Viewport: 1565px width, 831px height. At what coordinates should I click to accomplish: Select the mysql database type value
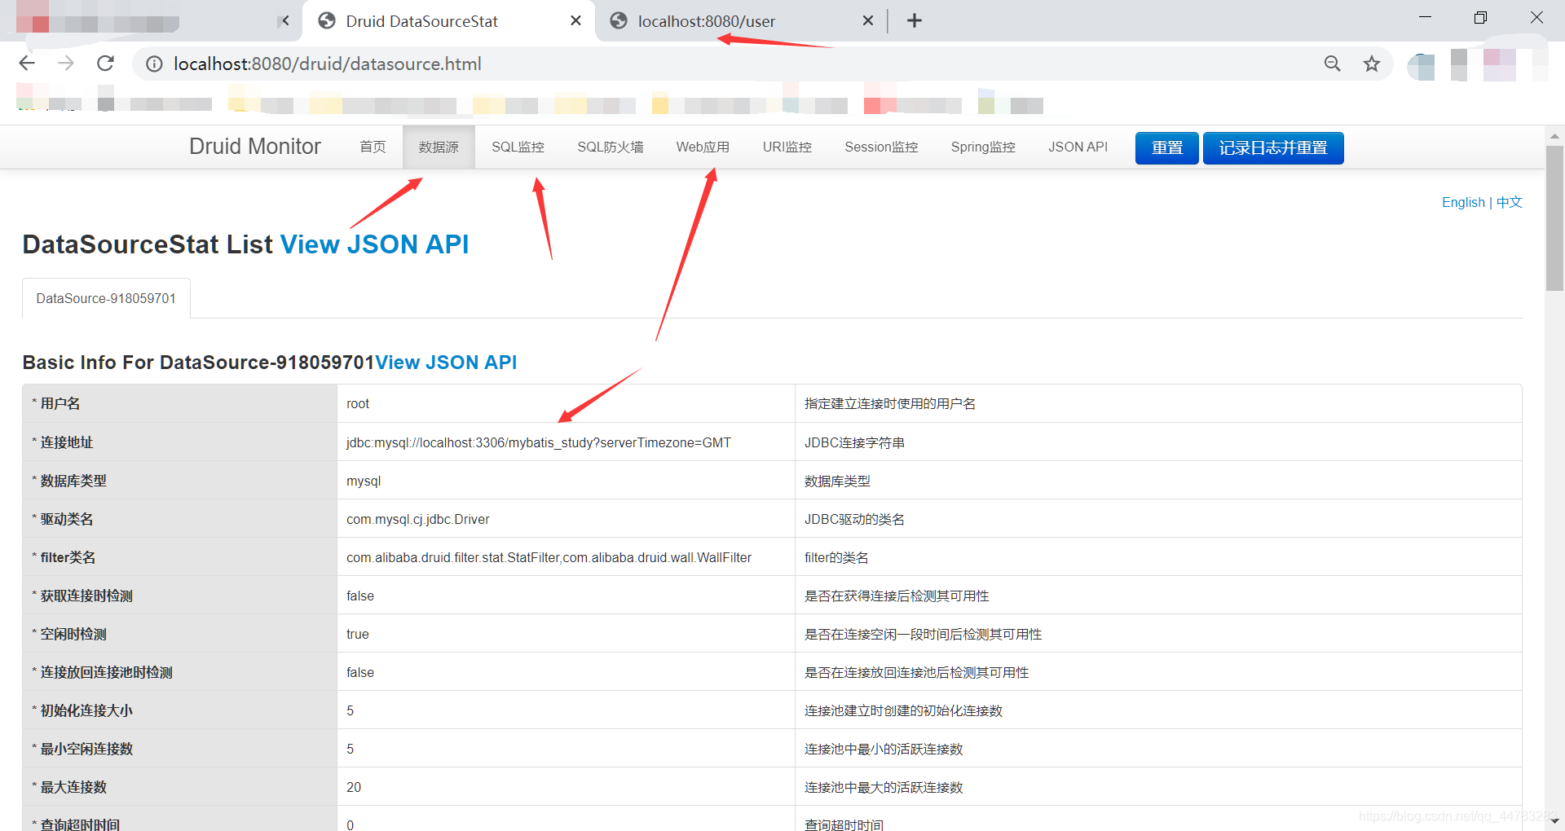pyautogui.click(x=364, y=481)
